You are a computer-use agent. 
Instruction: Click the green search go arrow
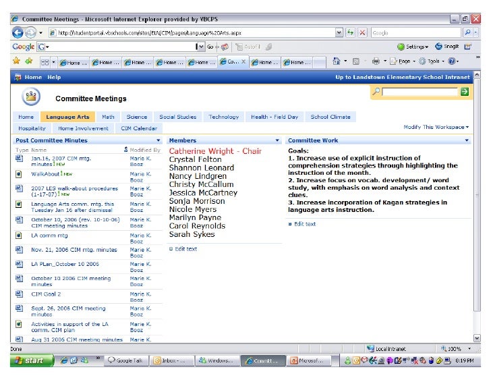tap(464, 91)
